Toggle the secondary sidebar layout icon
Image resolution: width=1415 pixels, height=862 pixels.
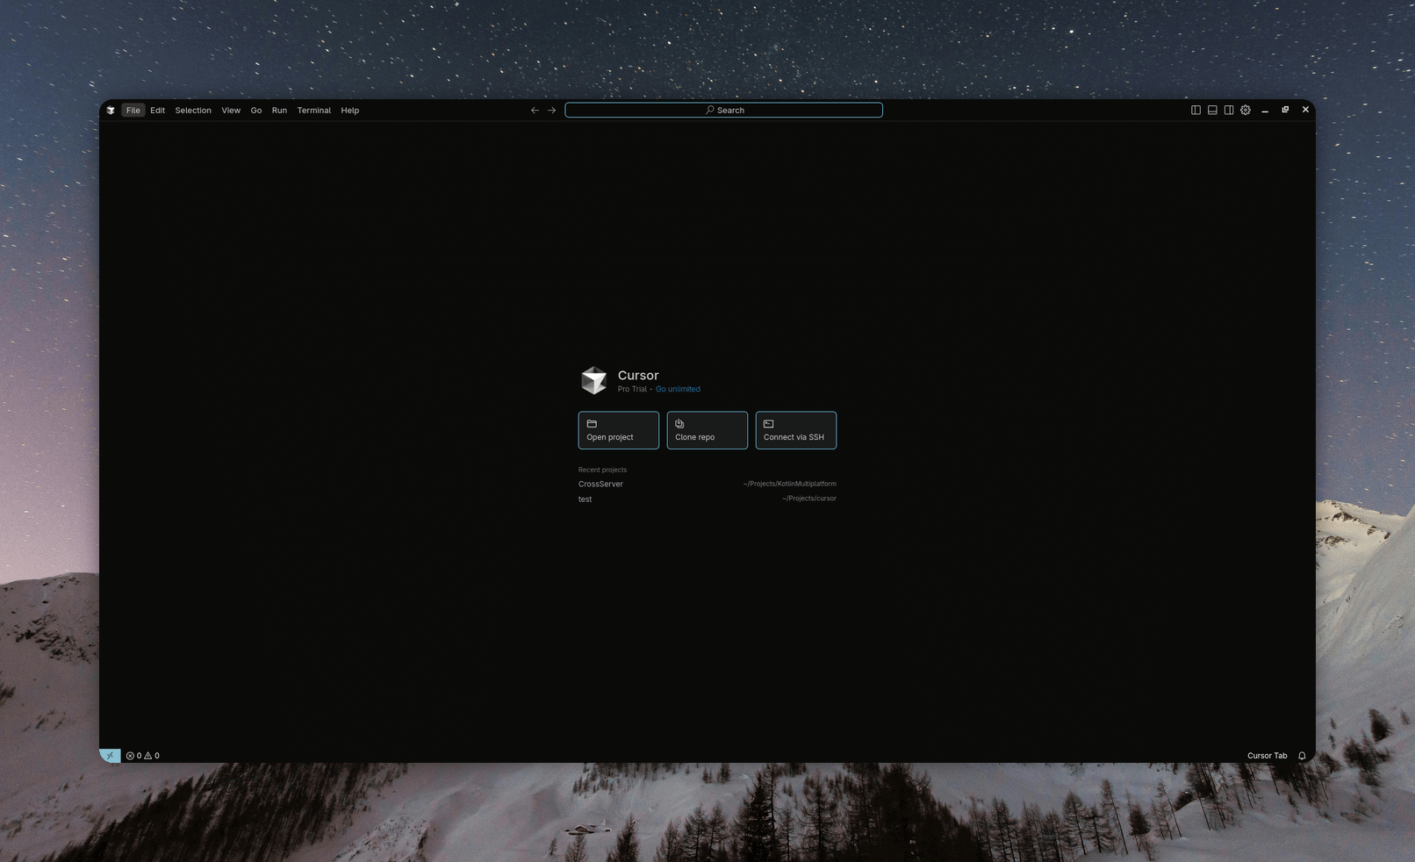coord(1229,110)
